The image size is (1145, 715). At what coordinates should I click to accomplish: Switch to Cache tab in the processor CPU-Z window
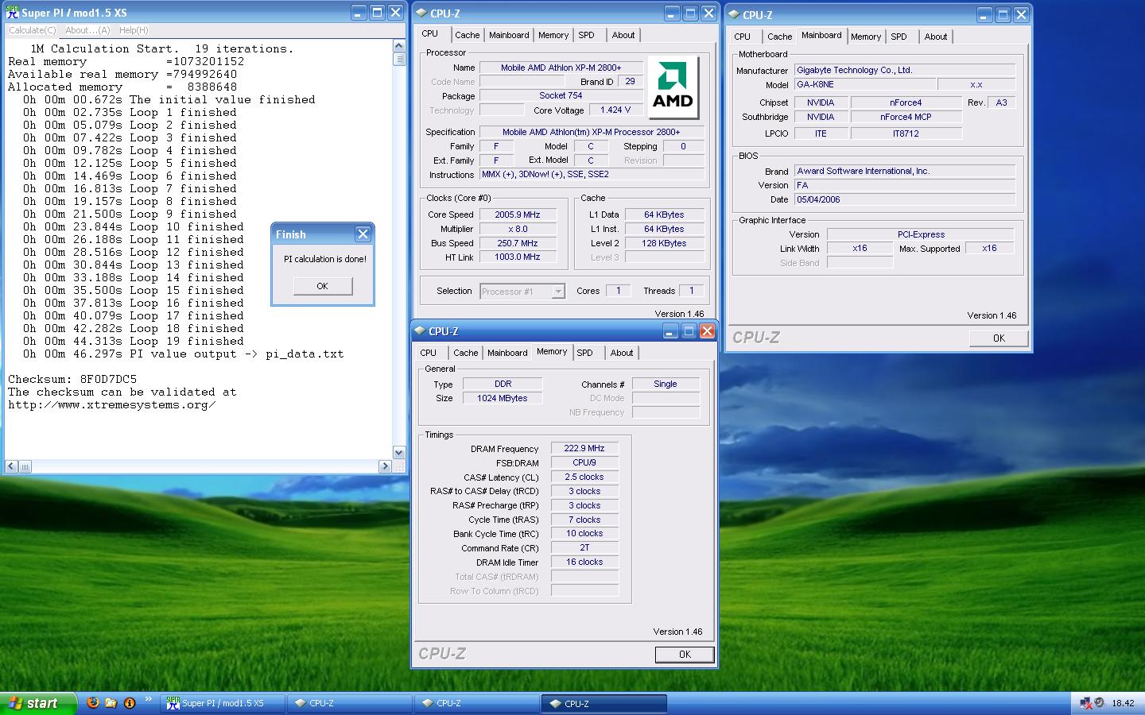468,35
